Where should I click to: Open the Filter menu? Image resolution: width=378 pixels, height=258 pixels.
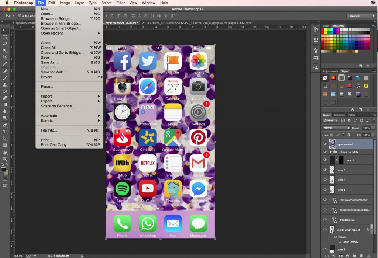click(121, 3)
